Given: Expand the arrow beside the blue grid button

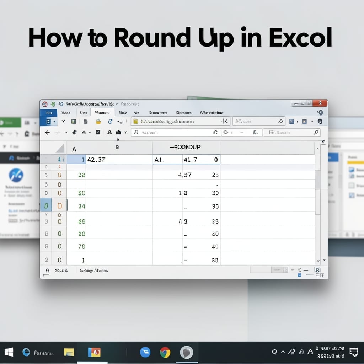Looking at the screenshot, I should pyautogui.click(x=54, y=122).
